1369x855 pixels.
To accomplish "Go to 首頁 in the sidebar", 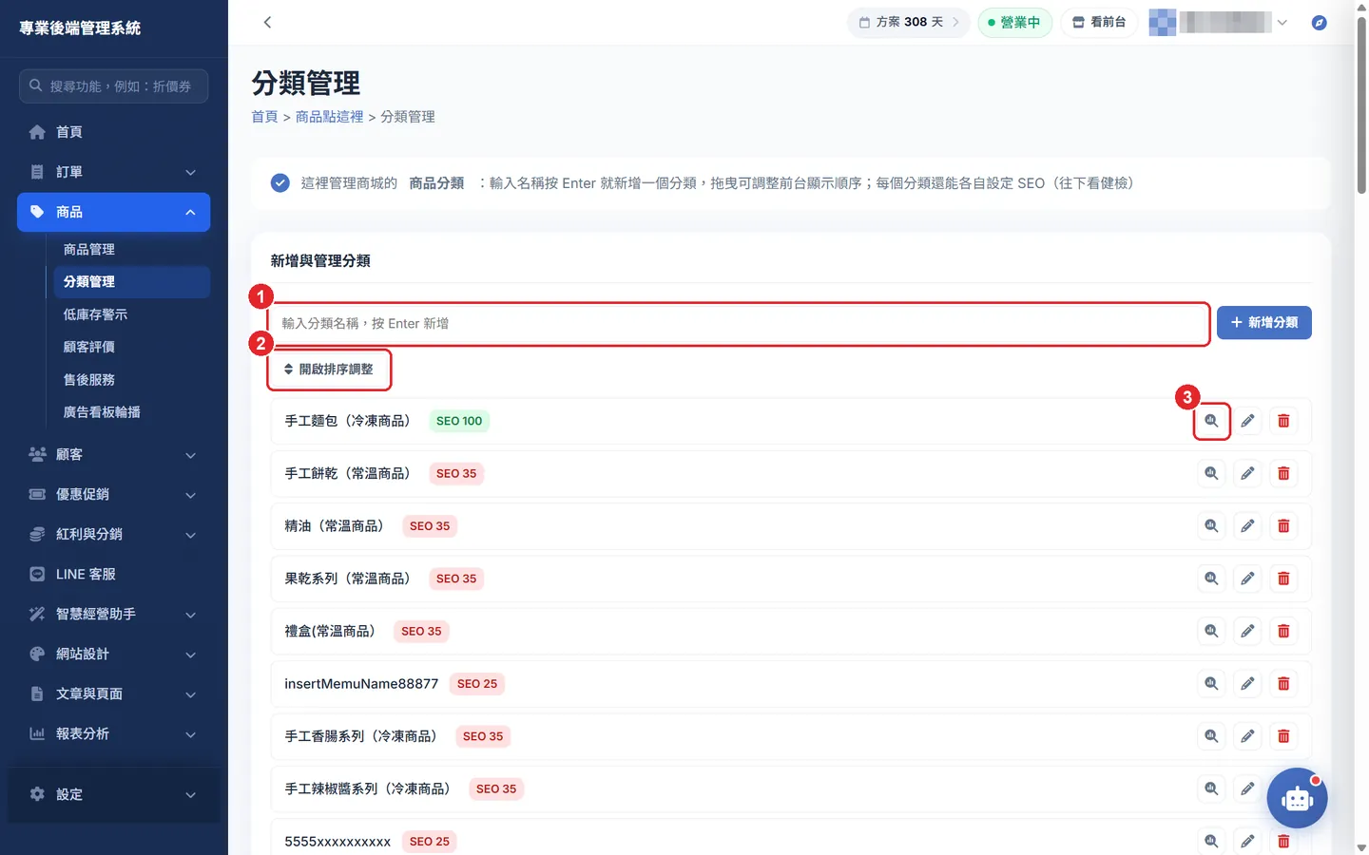I will point(113,132).
